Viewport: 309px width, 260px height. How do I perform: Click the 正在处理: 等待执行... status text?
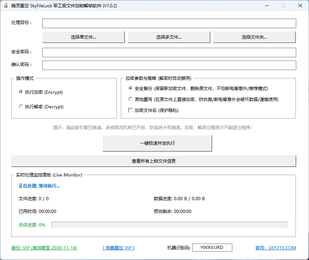coord(39,186)
